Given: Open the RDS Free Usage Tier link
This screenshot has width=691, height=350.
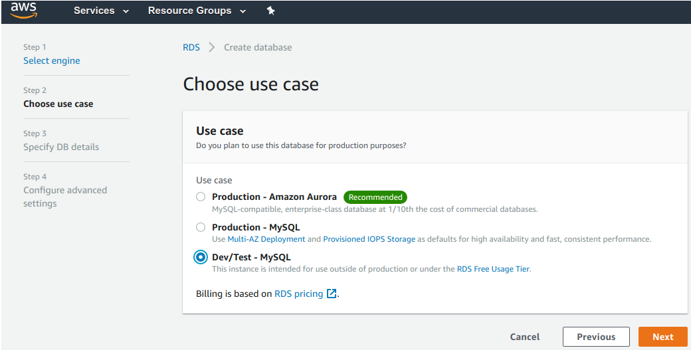Looking at the screenshot, I should pos(493,269).
